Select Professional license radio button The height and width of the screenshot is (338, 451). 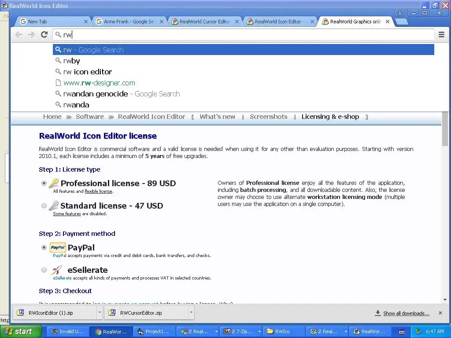[x=44, y=183]
